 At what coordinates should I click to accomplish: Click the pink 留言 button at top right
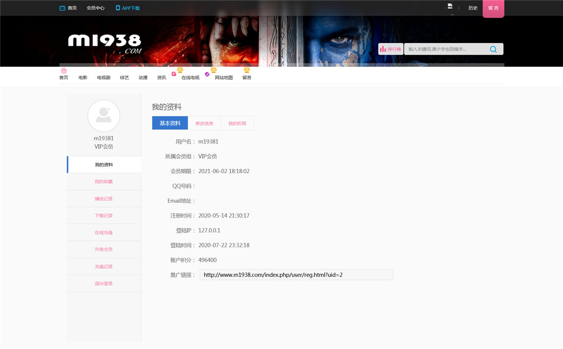[x=493, y=9]
